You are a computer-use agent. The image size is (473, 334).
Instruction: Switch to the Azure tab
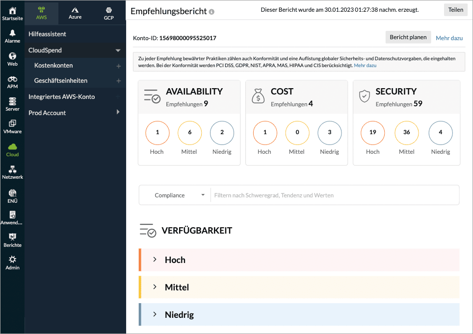coord(75,13)
